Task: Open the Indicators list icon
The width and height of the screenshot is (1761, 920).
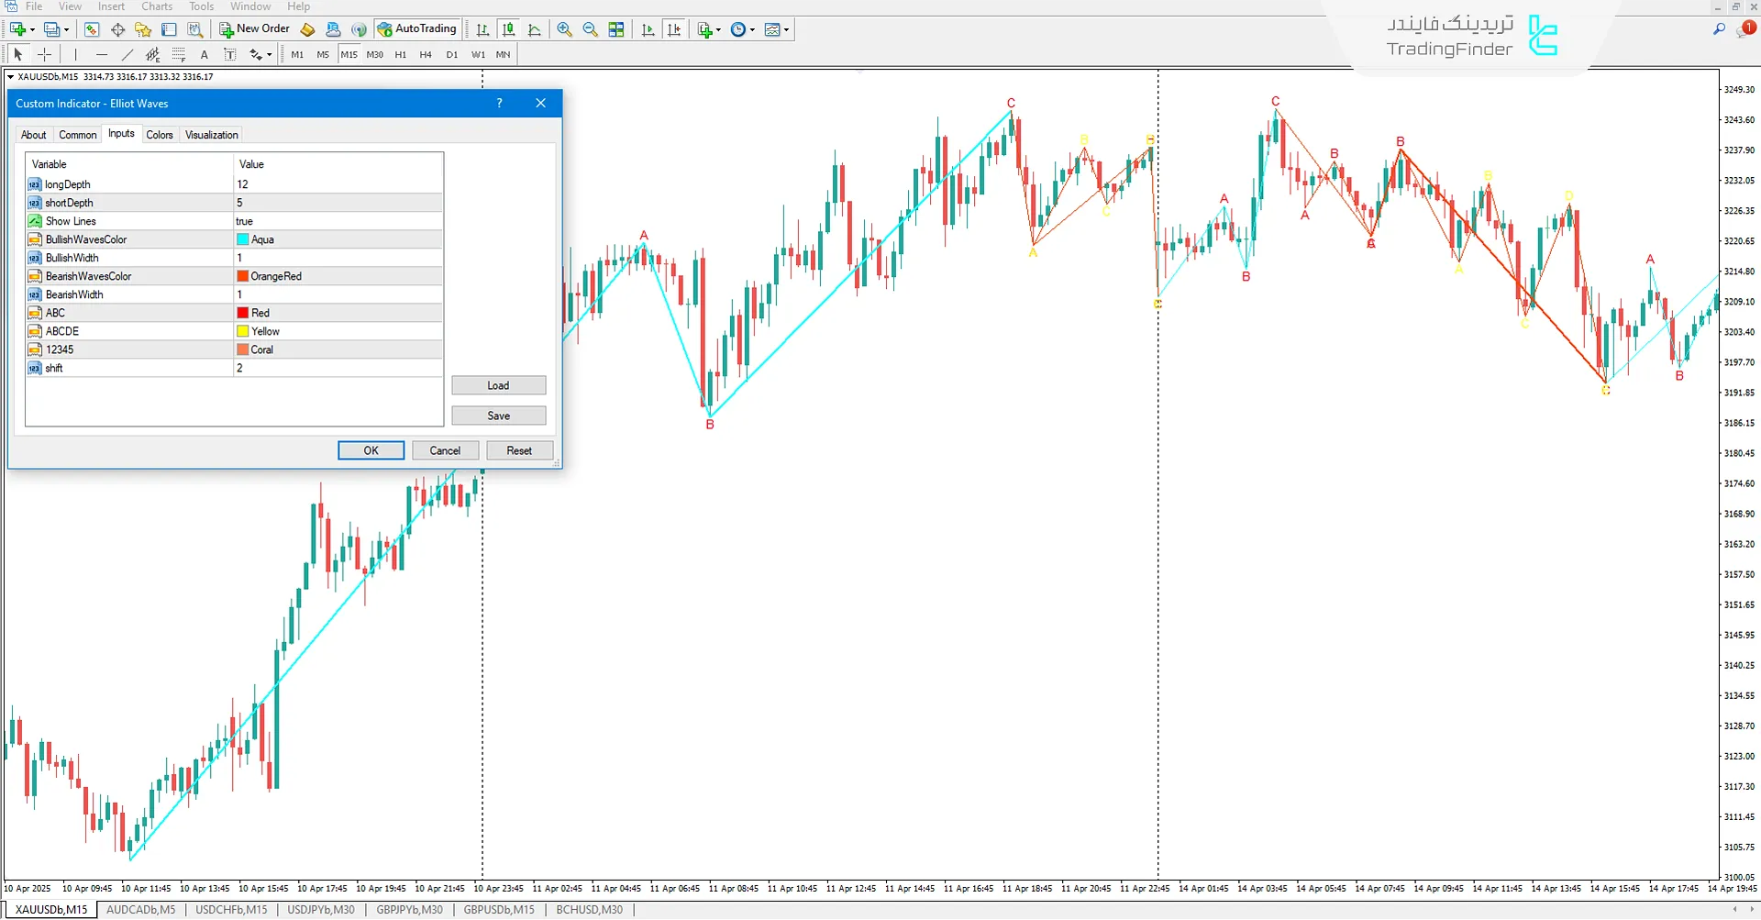Action: tap(706, 28)
